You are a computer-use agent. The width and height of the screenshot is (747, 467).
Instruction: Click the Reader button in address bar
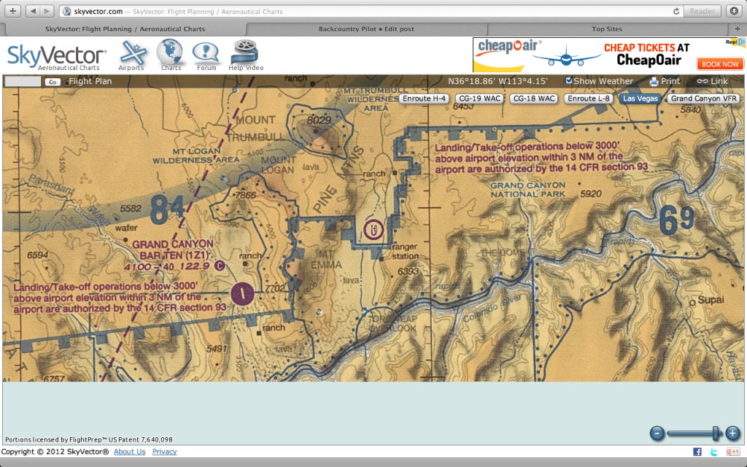[703, 11]
